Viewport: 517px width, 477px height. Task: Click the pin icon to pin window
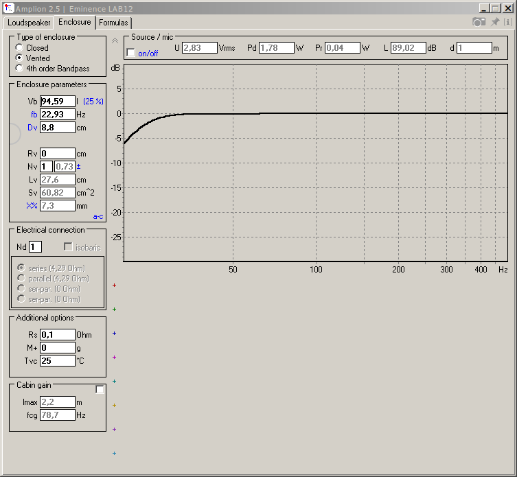pyautogui.click(x=495, y=22)
